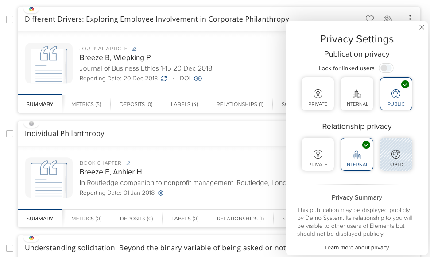
Task: Tick the checkbox for Different Drivers publication
Action: (x=10, y=19)
